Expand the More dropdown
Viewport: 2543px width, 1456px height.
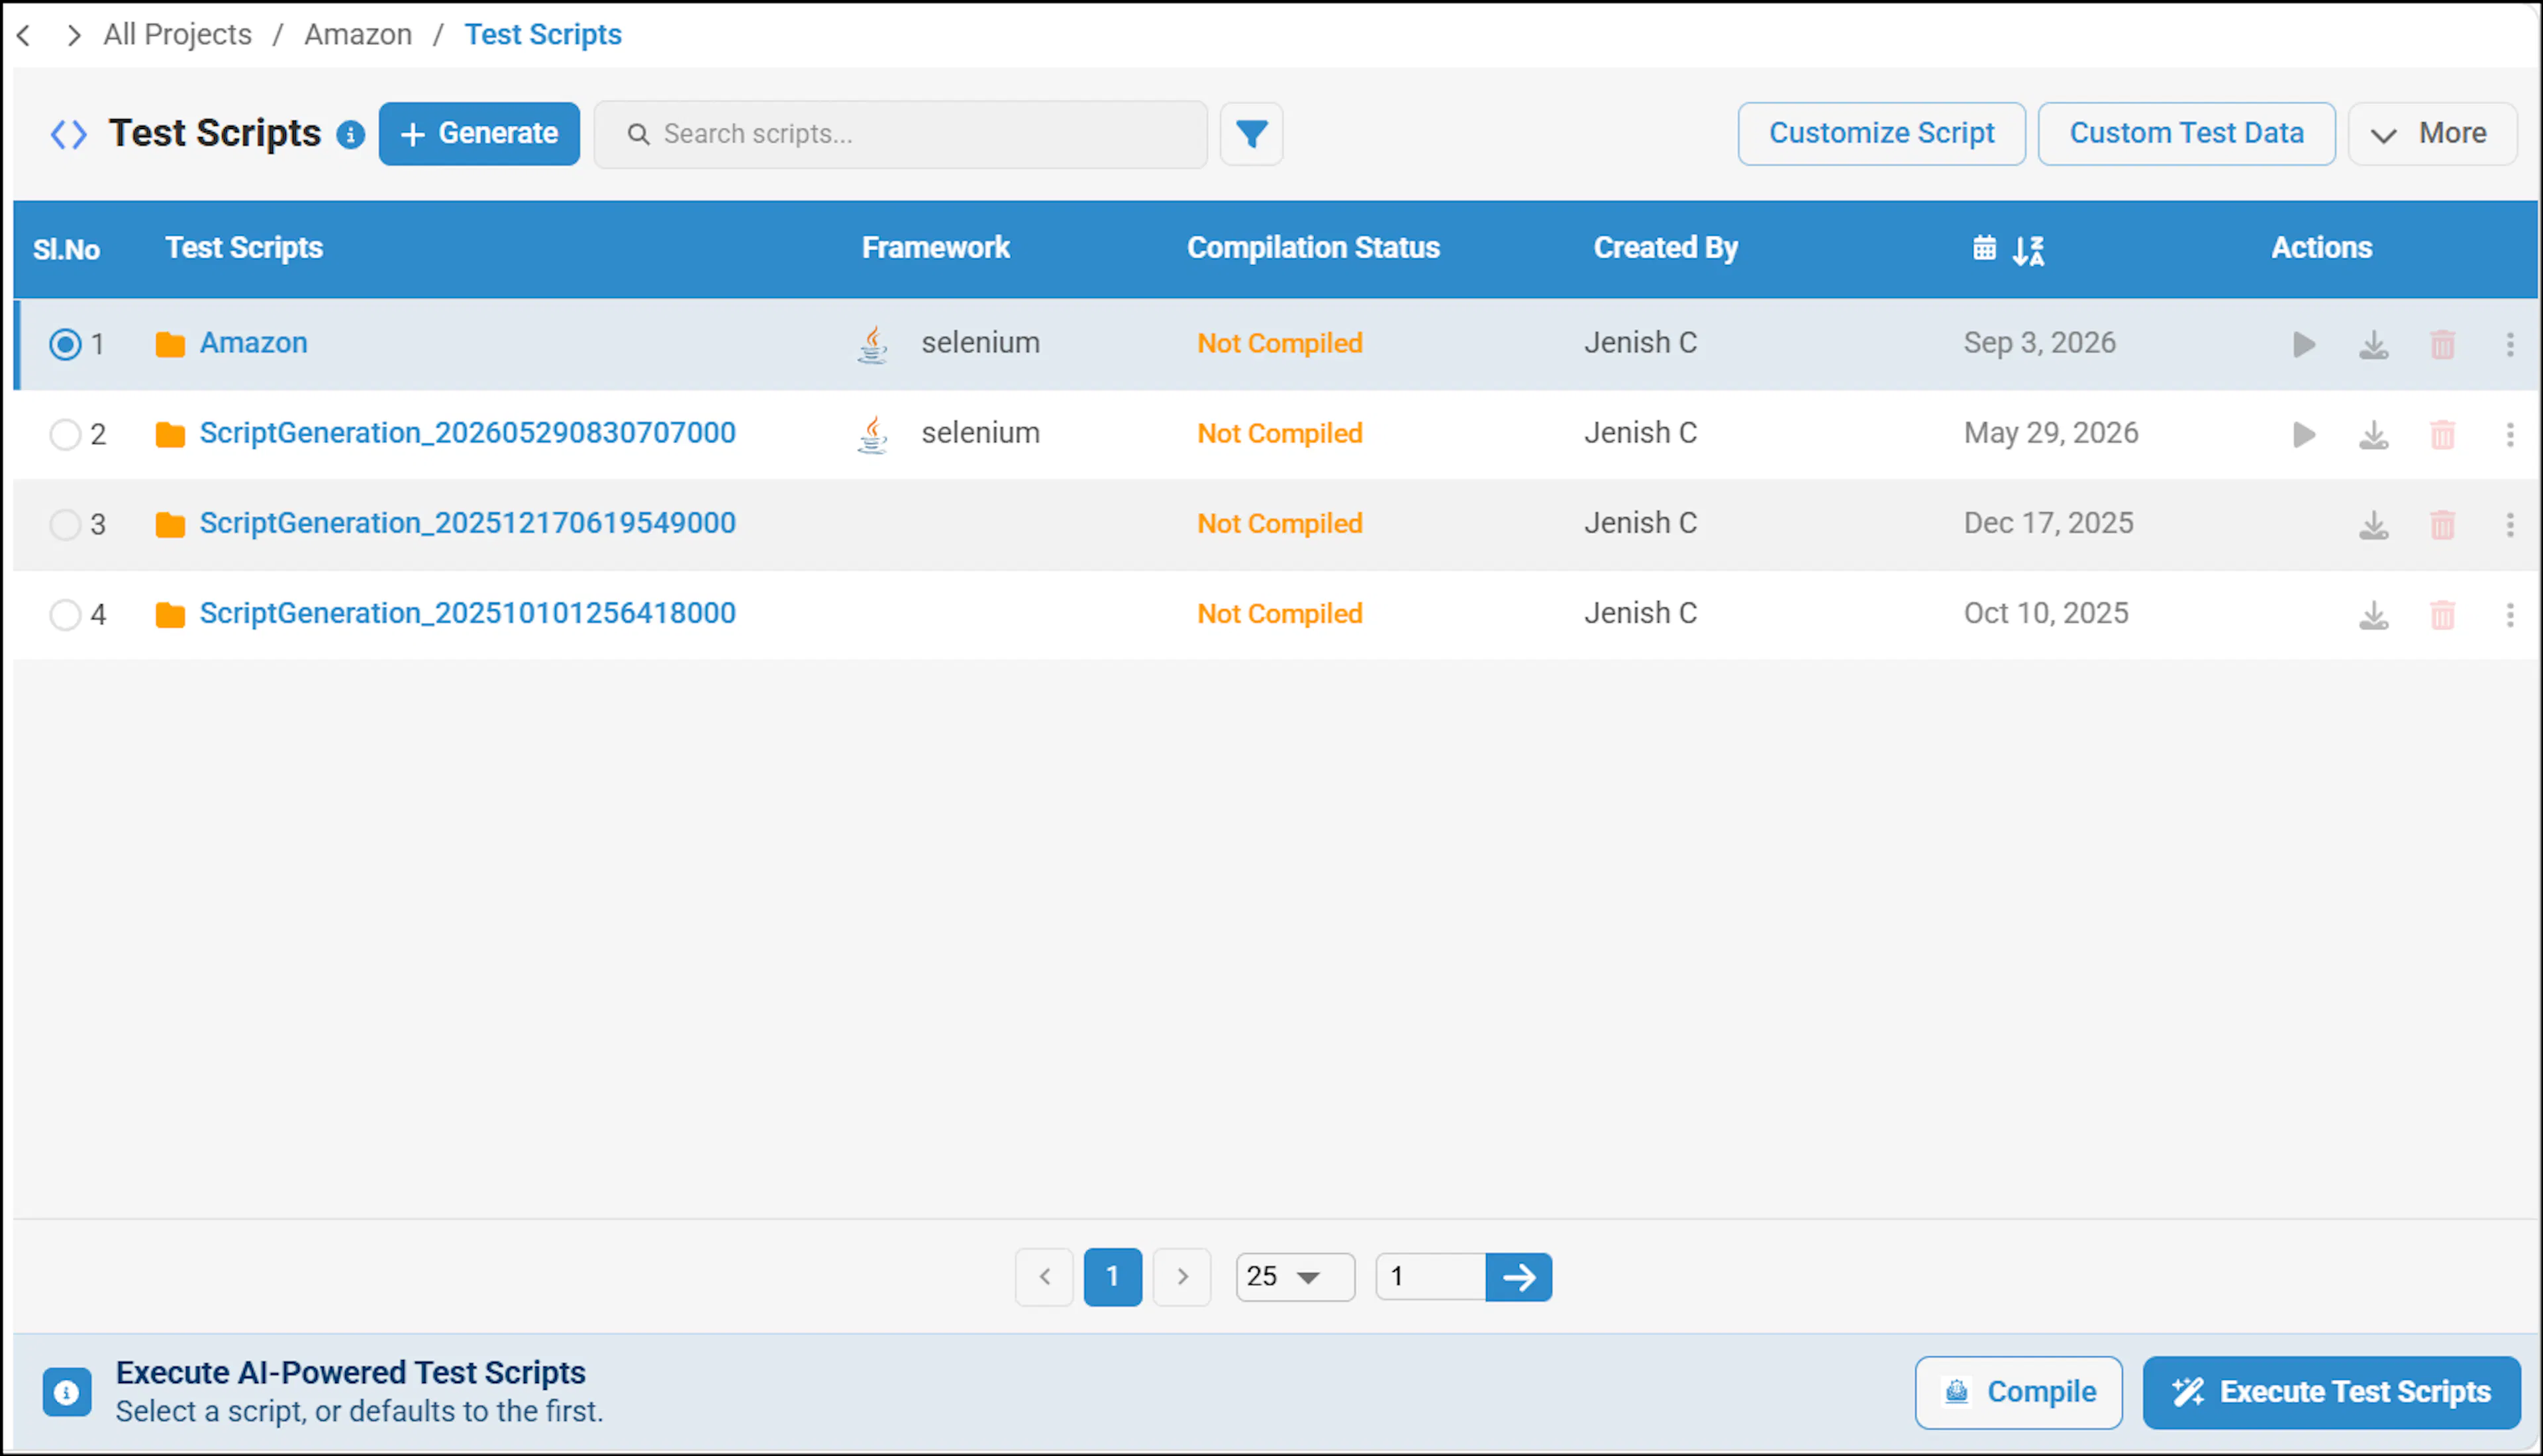[x=2432, y=134]
